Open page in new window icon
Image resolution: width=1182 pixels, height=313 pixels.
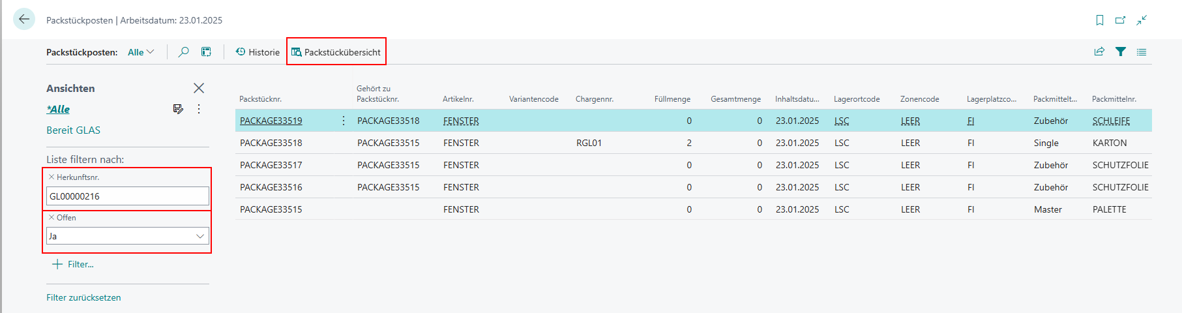tap(1121, 20)
